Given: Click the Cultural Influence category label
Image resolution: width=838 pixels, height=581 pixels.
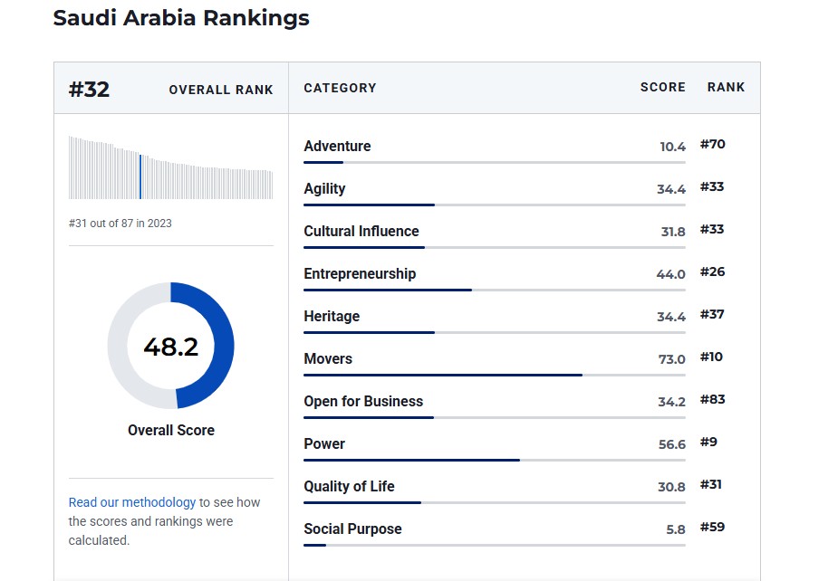Looking at the screenshot, I should pyautogui.click(x=361, y=232).
